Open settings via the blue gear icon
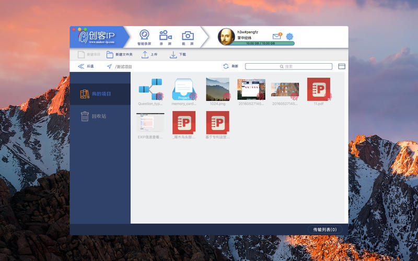418x261 pixels. coord(289,36)
